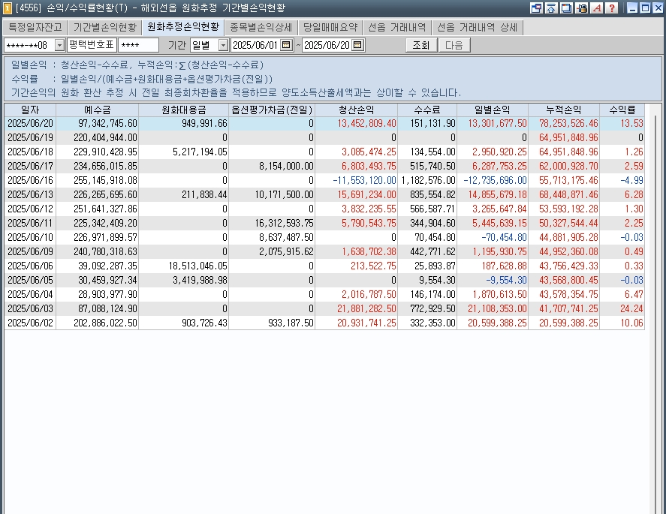Image resolution: width=666 pixels, height=514 pixels.
Task: Open the end date calendar picker
Action: click(x=358, y=45)
